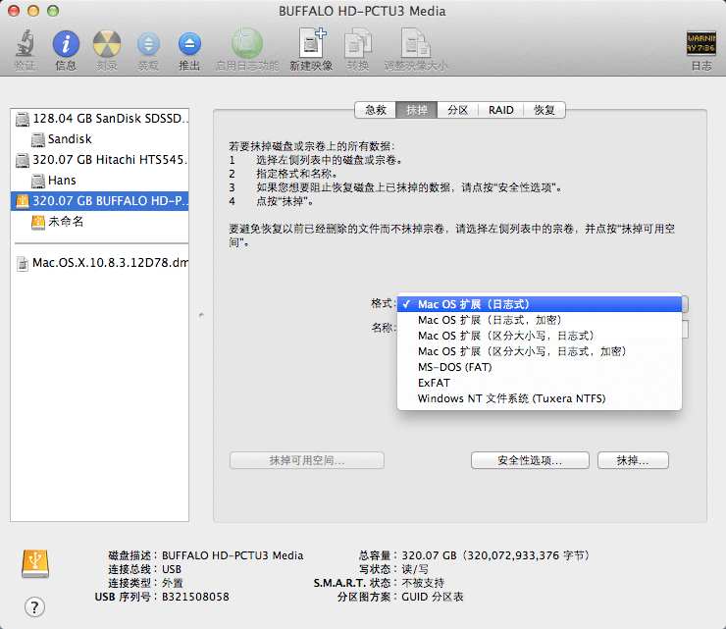Choose Mac OS 扩展（区分大小写，日志式）option
The image size is (726, 629).
tap(540, 336)
